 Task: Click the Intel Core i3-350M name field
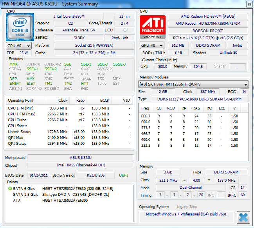[69, 16]
